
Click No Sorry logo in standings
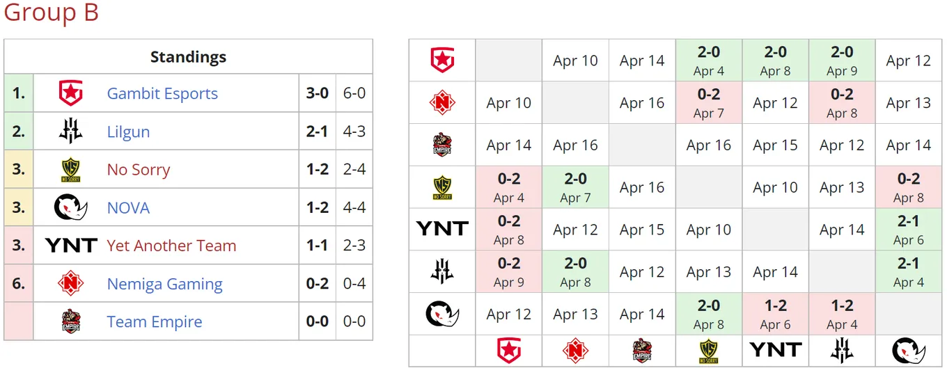click(x=70, y=169)
